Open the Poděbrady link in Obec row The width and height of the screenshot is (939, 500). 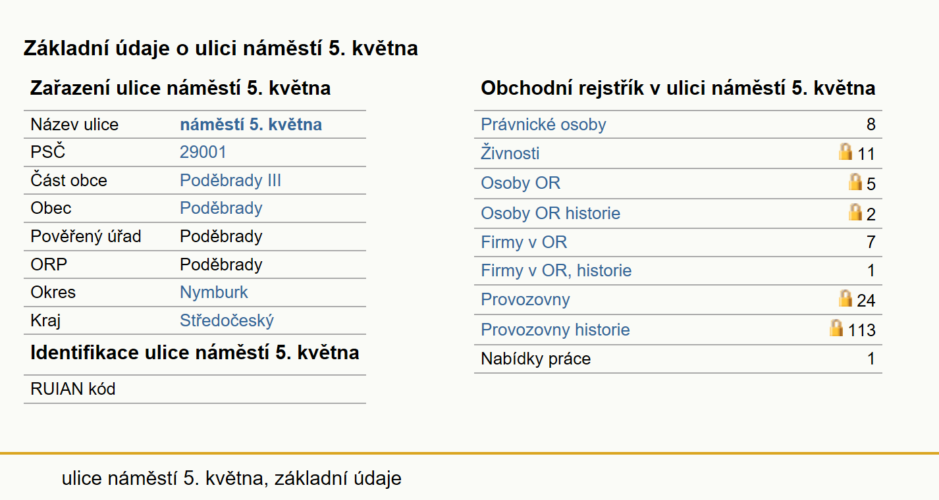[x=221, y=209]
